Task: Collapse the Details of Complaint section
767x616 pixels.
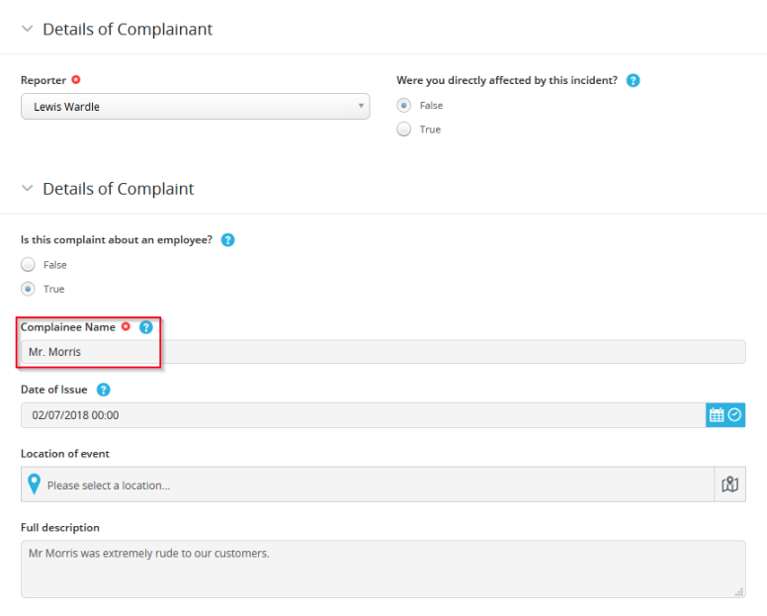Action: (28, 189)
